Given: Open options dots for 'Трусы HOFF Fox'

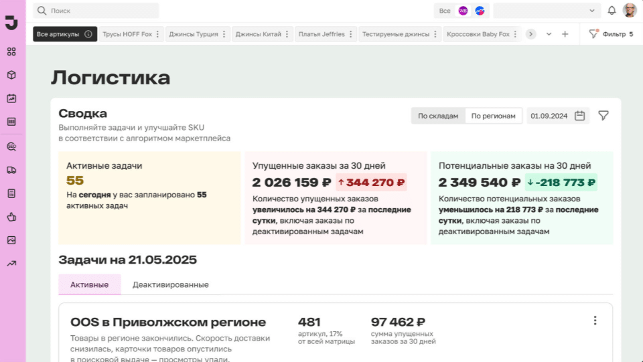Looking at the screenshot, I should [157, 34].
